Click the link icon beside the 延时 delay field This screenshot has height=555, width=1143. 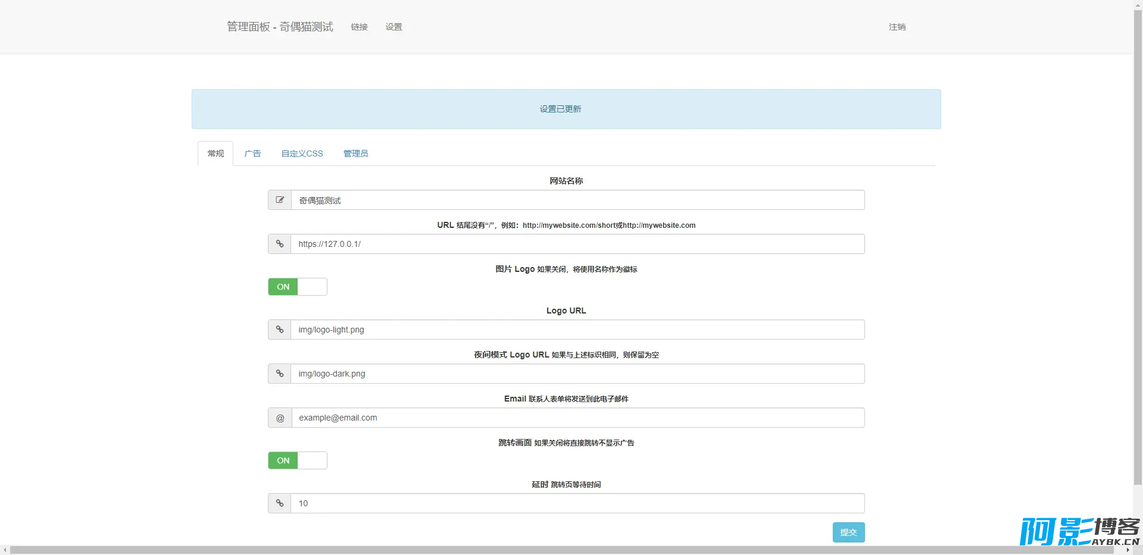[280, 504]
